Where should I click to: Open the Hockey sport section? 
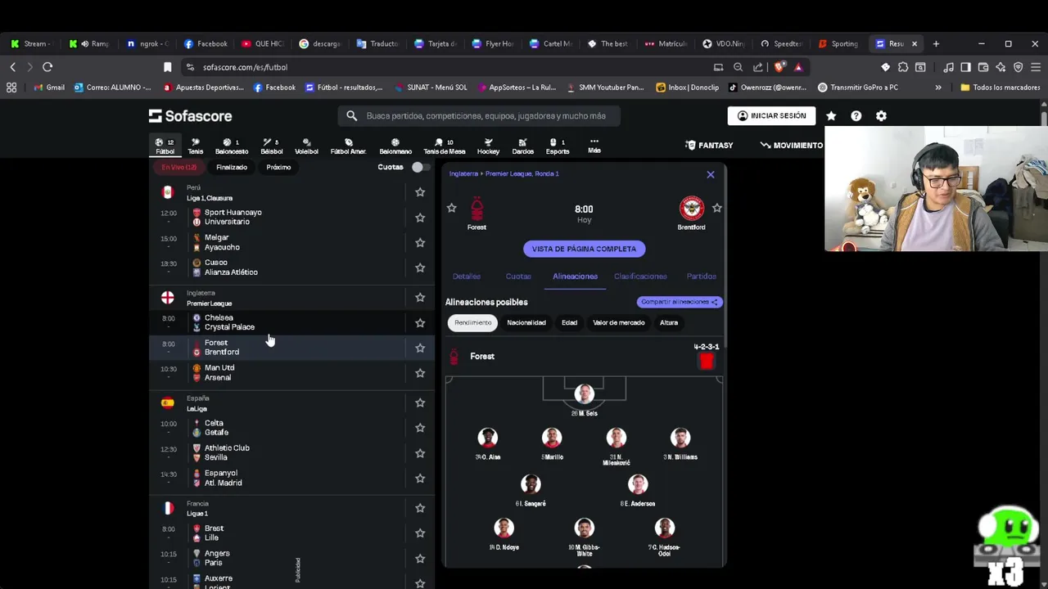tap(488, 146)
